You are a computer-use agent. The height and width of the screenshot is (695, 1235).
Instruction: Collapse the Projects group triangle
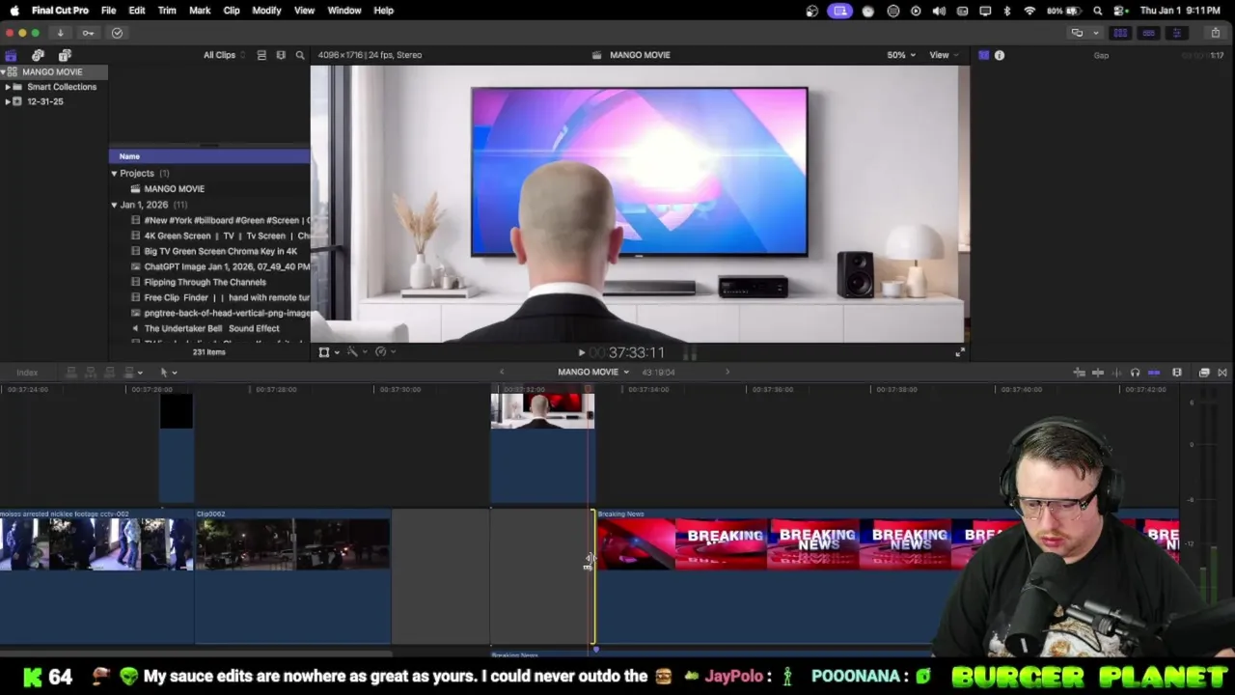[114, 174]
